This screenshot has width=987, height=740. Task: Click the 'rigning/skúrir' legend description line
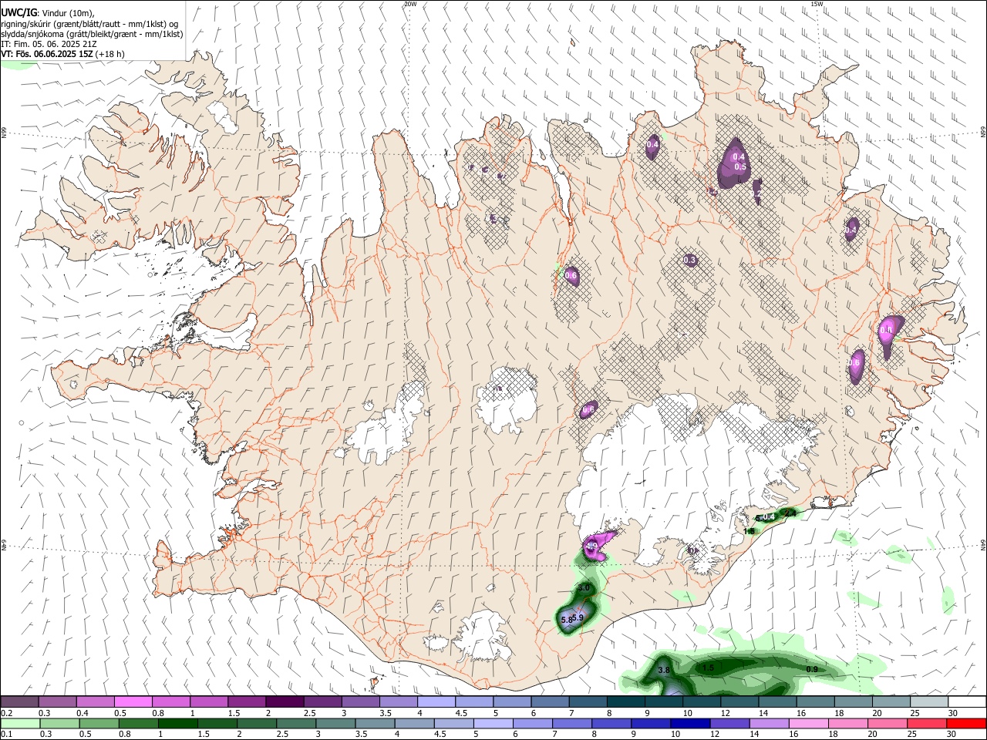[x=89, y=24]
